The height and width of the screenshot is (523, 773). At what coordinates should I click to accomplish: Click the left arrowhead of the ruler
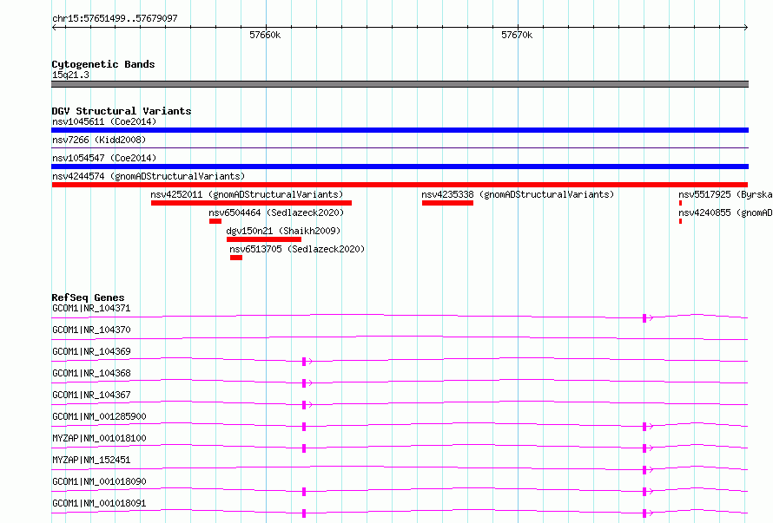[54, 28]
